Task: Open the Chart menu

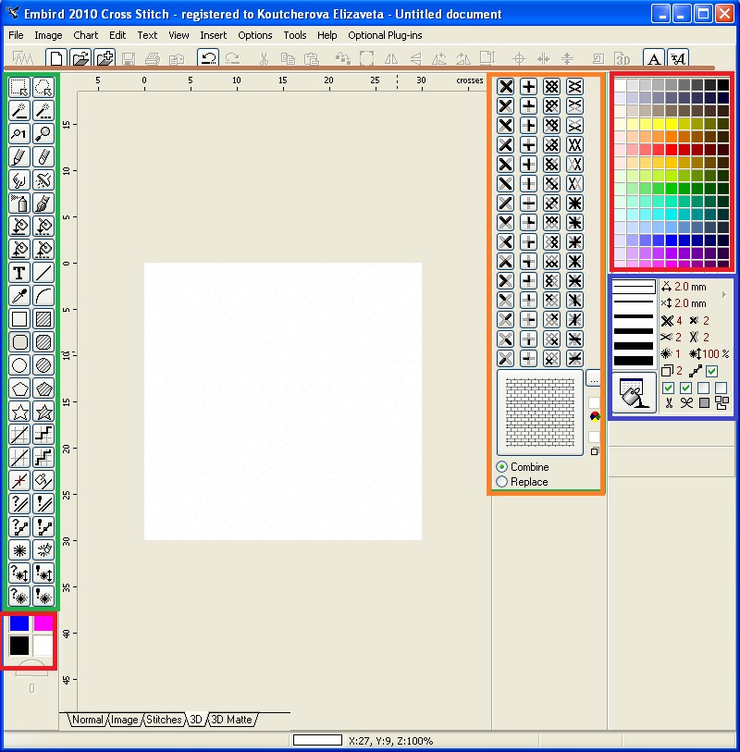Action: [85, 35]
